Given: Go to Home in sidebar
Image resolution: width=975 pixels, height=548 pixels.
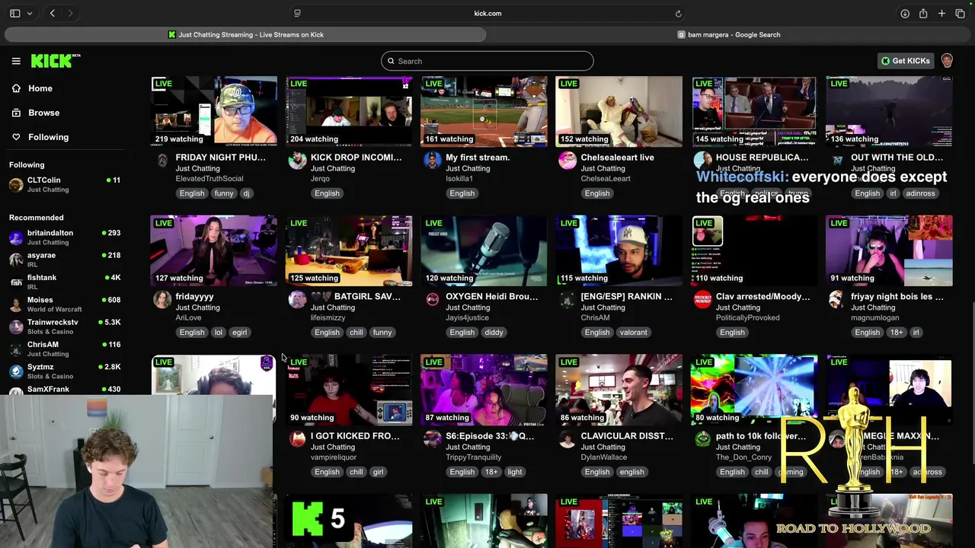Looking at the screenshot, I should tap(40, 88).
